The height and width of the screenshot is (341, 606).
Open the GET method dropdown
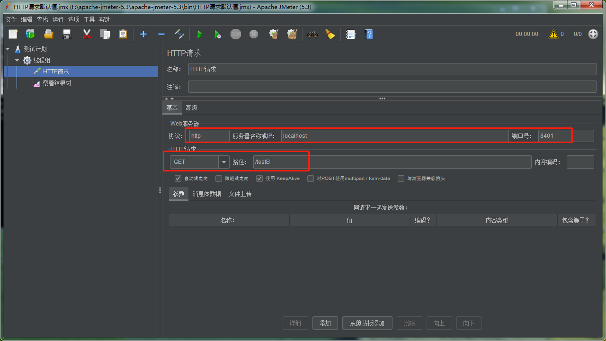pyautogui.click(x=223, y=162)
